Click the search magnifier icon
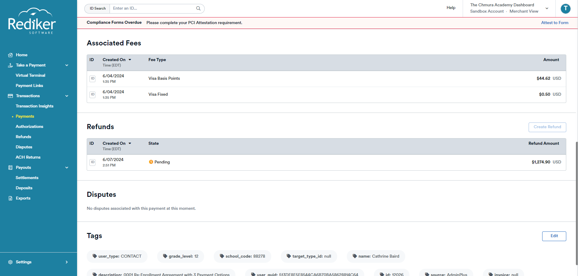Image resolution: width=578 pixels, height=276 pixels. [x=198, y=8]
